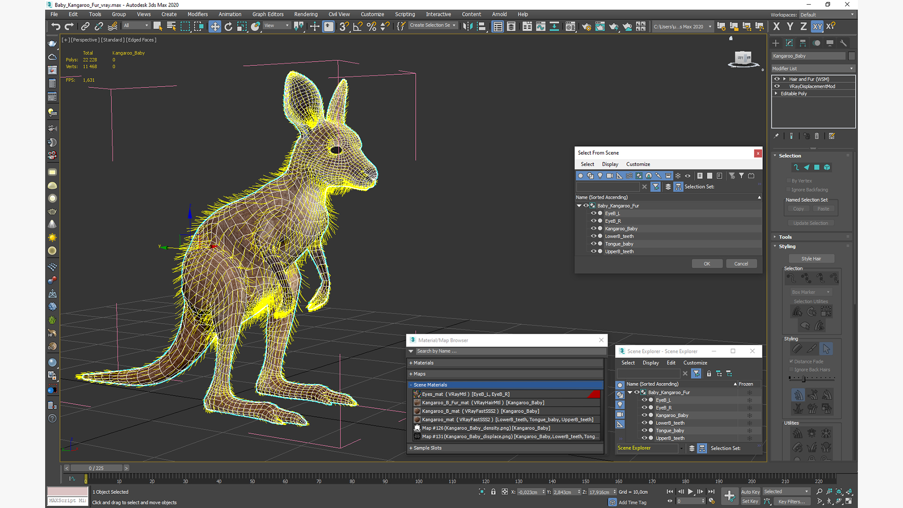Viewport: 903px width, 508px height.
Task: Enable the Ignore Backfacing checkbox
Action: click(x=789, y=190)
